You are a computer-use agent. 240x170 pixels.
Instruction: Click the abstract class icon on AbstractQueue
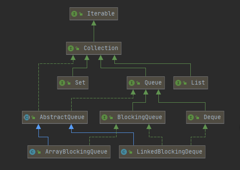(x=27, y=117)
